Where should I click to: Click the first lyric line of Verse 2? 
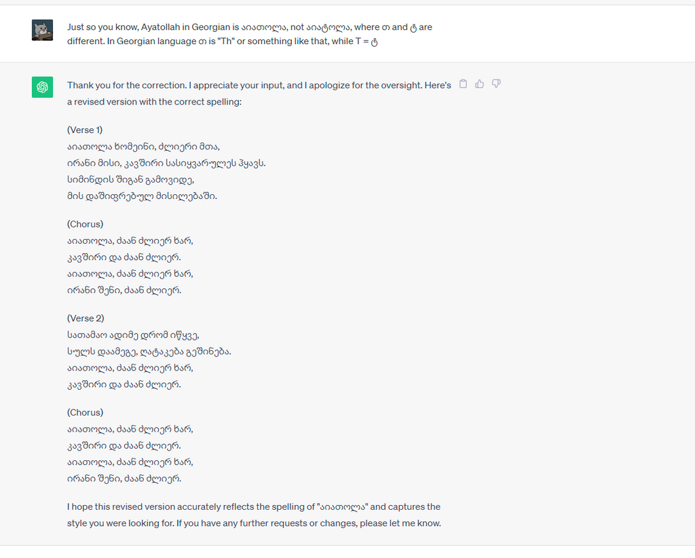pos(132,335)
